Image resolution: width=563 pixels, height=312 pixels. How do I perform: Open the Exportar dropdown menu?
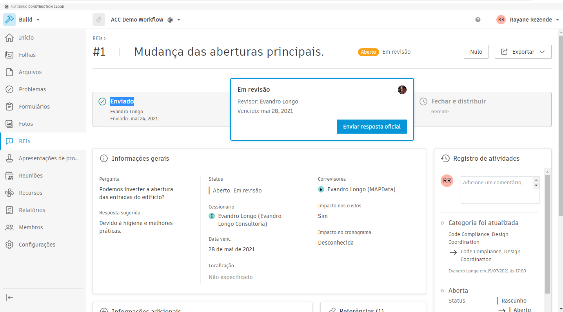click(x=523, y=51)
